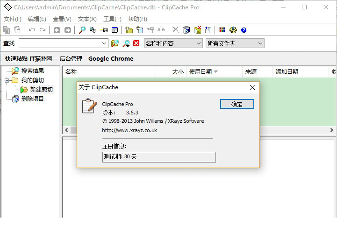
Task: Click the Undo arrow icon
Action: 32,30
